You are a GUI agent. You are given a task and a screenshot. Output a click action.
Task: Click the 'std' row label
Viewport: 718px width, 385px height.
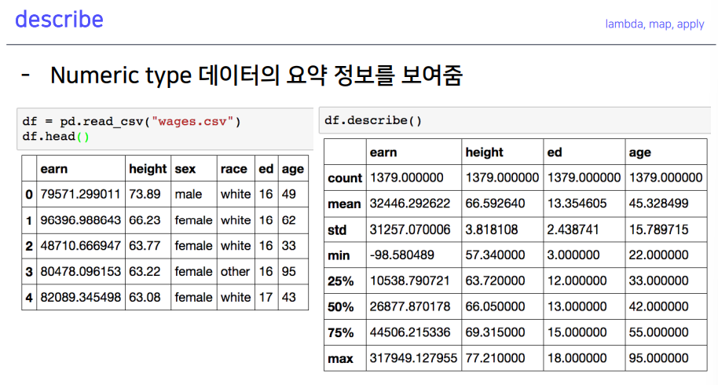[x=337, y=229]
